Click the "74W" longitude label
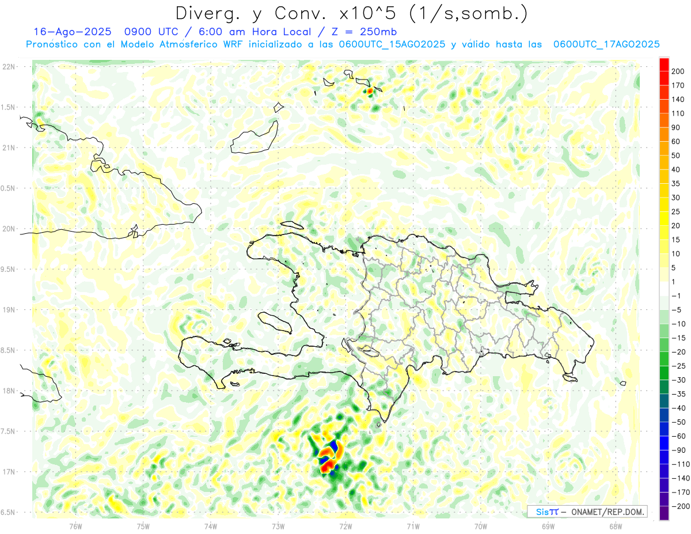 (211, 526)
